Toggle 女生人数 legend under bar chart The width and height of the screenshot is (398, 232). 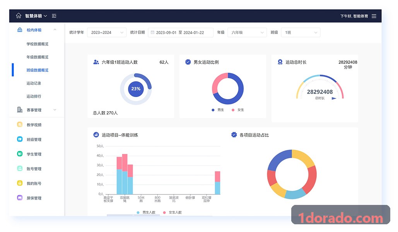pyautogui.click(x=173, y=212)
